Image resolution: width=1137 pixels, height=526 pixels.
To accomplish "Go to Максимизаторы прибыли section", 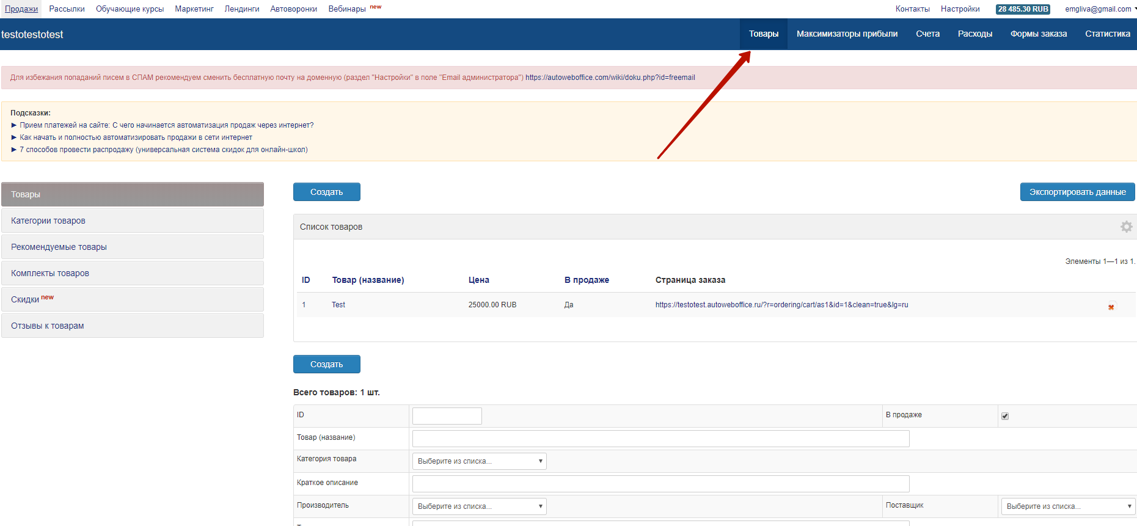I will (847, 34).
